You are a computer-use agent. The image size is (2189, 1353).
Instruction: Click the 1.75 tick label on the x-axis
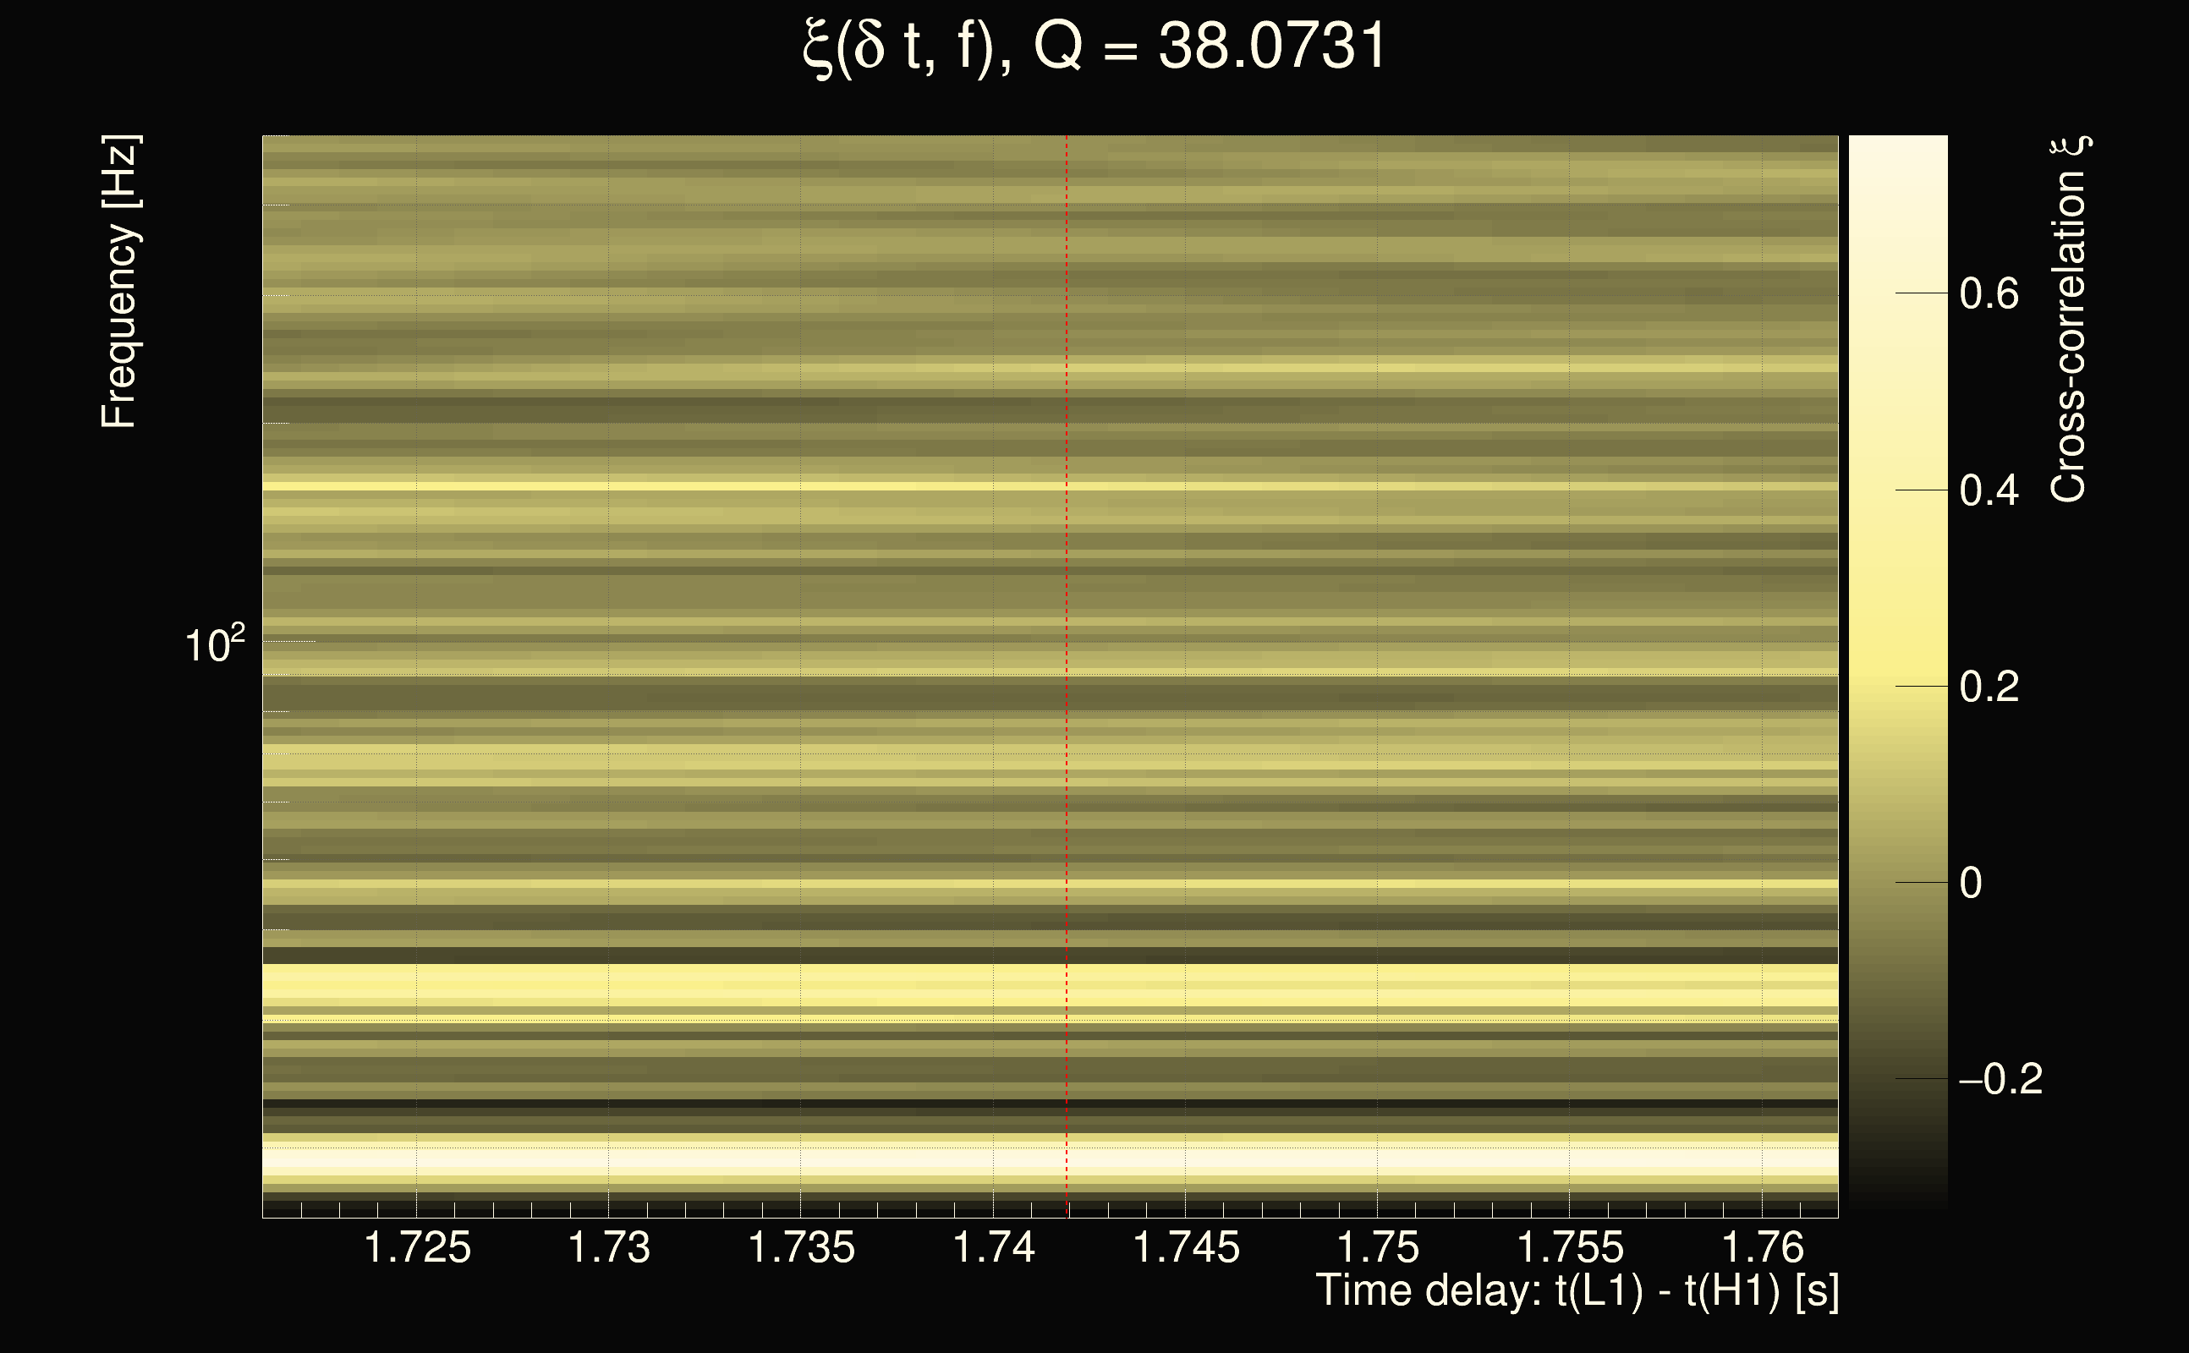1377,1247
